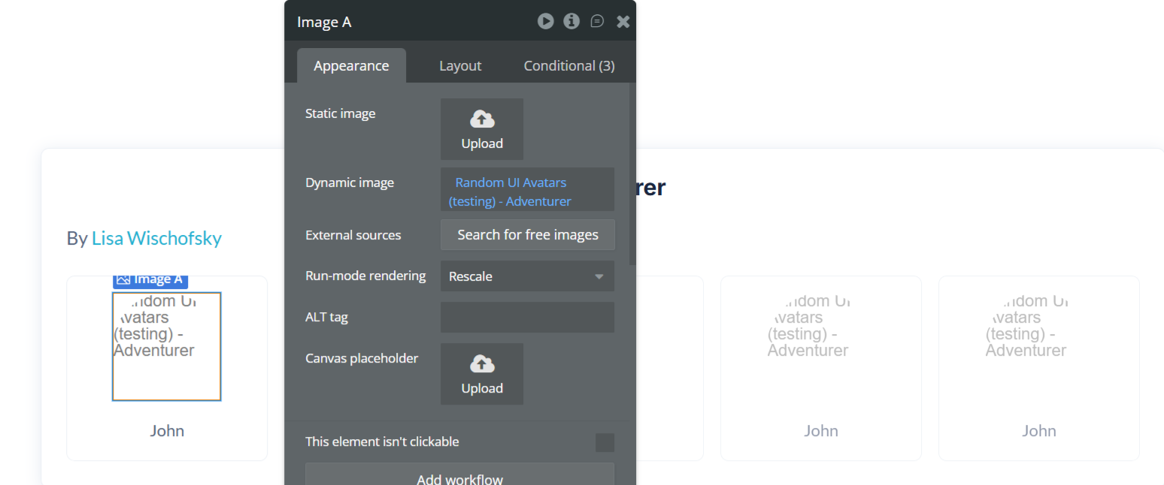Screen dimensions: 1164x485
Task: Expand the Run-mode rendering dropdown
Action: coord(527,276)
